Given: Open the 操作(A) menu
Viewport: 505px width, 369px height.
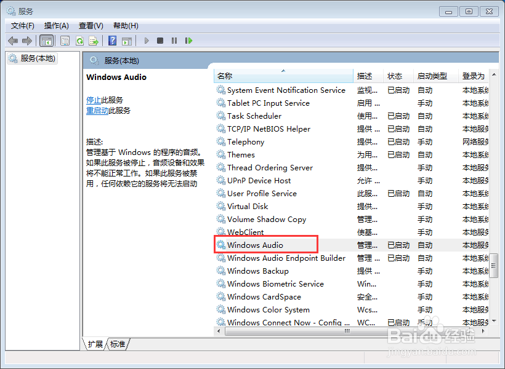Looking at the screenshot, I should (57, 26).
